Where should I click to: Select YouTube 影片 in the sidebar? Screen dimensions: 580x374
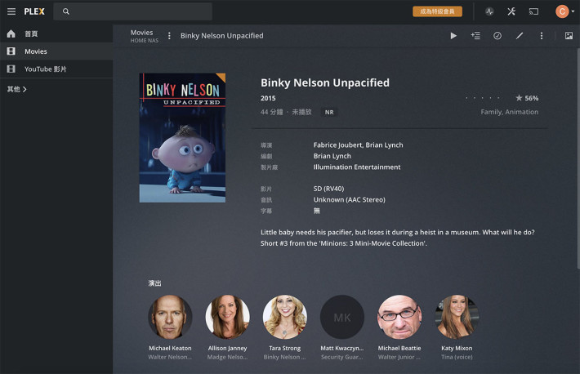(x=56, y=69)
